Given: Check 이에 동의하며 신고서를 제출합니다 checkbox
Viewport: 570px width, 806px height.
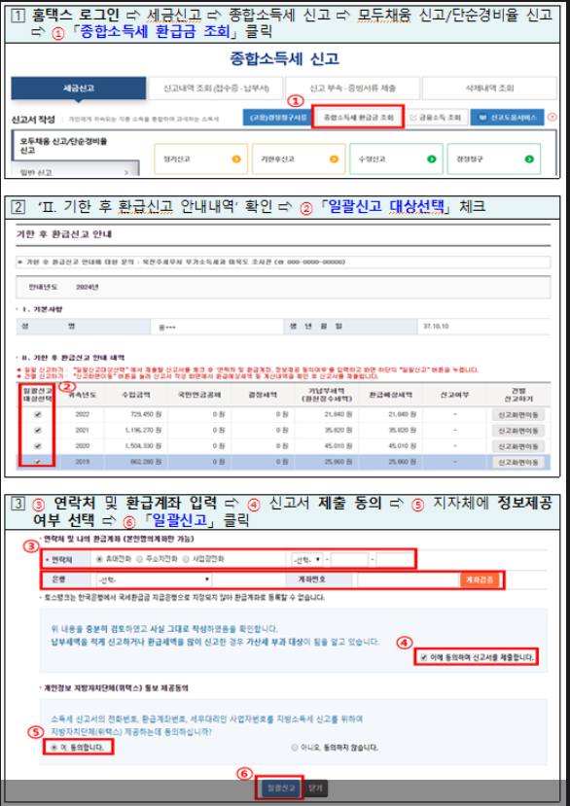Looking at the screenshot, I should pos(423,657).
